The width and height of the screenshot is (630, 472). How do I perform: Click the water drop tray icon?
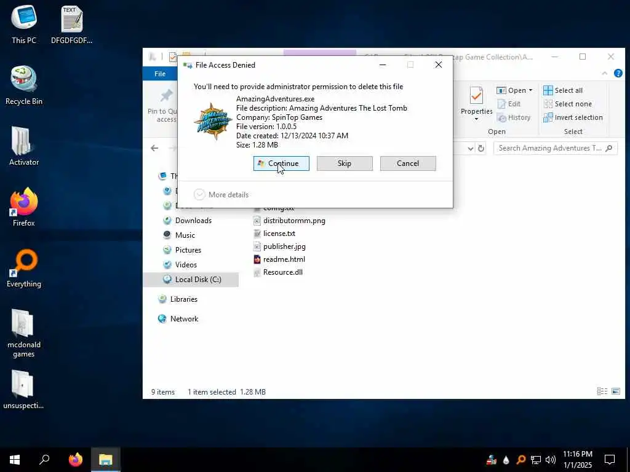(x=506, y=460)
